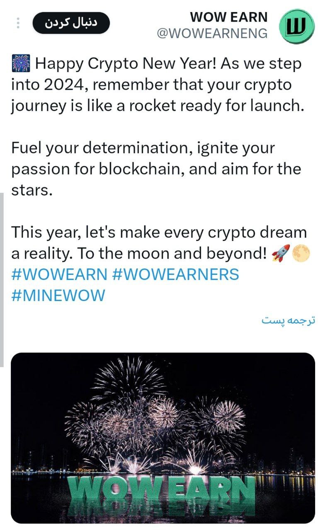Open the fireworks photo attachment
The height and width of the screenshot is (530, 318).
coord(163,438)
